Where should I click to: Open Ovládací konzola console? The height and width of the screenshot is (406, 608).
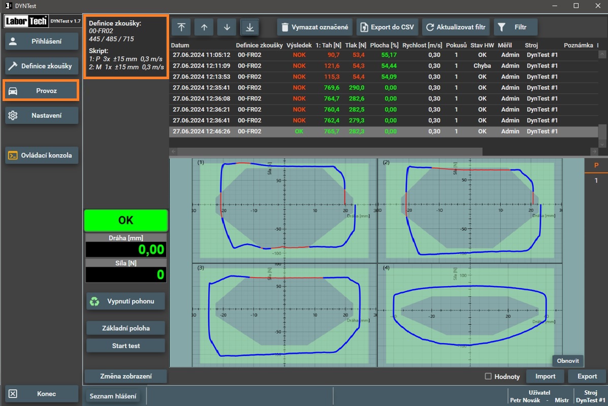(42, 155)
